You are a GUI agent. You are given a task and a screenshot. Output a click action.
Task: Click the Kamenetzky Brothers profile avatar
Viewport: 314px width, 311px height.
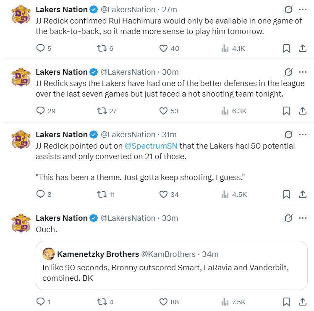(48, 254)
